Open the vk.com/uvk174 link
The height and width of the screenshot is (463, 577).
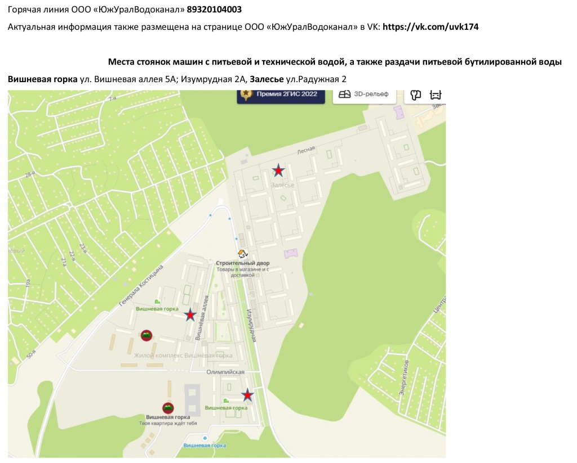pyautogui.click(x=430, y=26)
